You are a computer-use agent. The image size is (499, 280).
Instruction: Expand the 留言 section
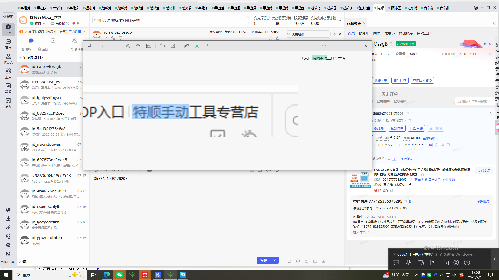[20, 262]
